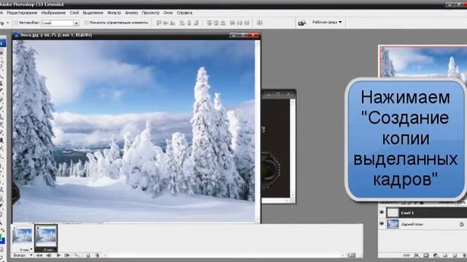The image size is (467, 262).
Task: Select animation frame 2 thumbnail
Action: point(46,235)
